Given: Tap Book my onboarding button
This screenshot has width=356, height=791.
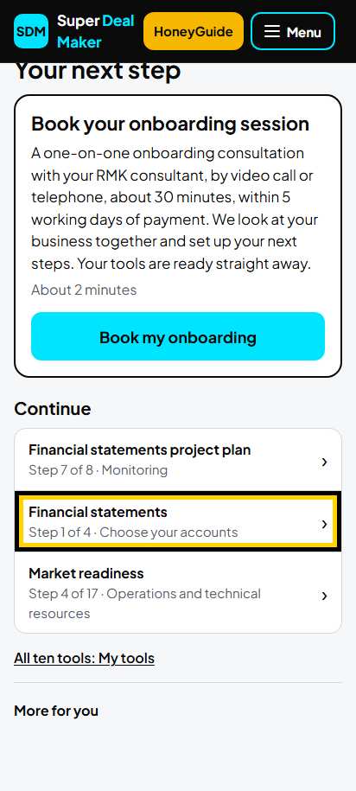Looking at the screenshot, I should pos(178,336).
